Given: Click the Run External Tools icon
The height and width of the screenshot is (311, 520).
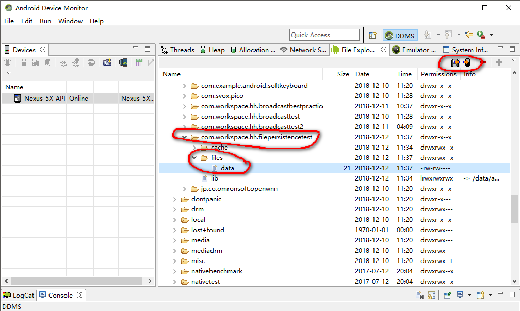Looking at the screenshot, I should tap(481, 35).
